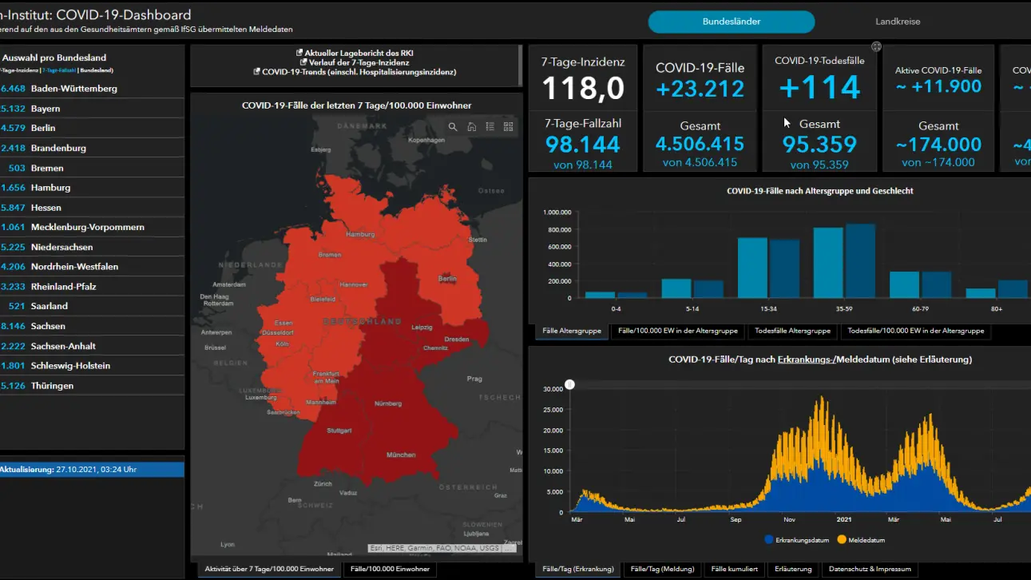Open the basemap gallery grid icon
Image resolution: width=1031 pixels, height=580 pixels.
click(x=508, y=126)
